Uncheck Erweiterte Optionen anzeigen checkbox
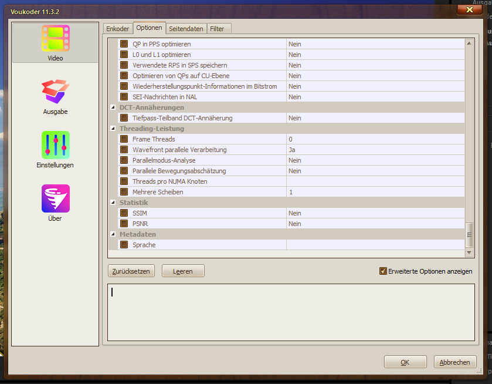The width and height of the screenshot is (492, 384). [384, 271]
